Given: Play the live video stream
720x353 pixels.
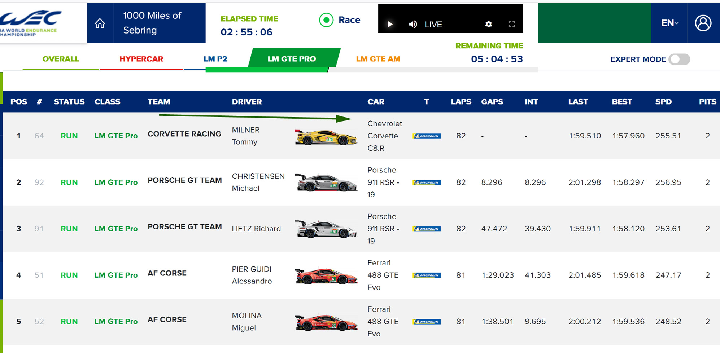Looking at the screenshot, I should pyautogui.click(x=390, y=24).
